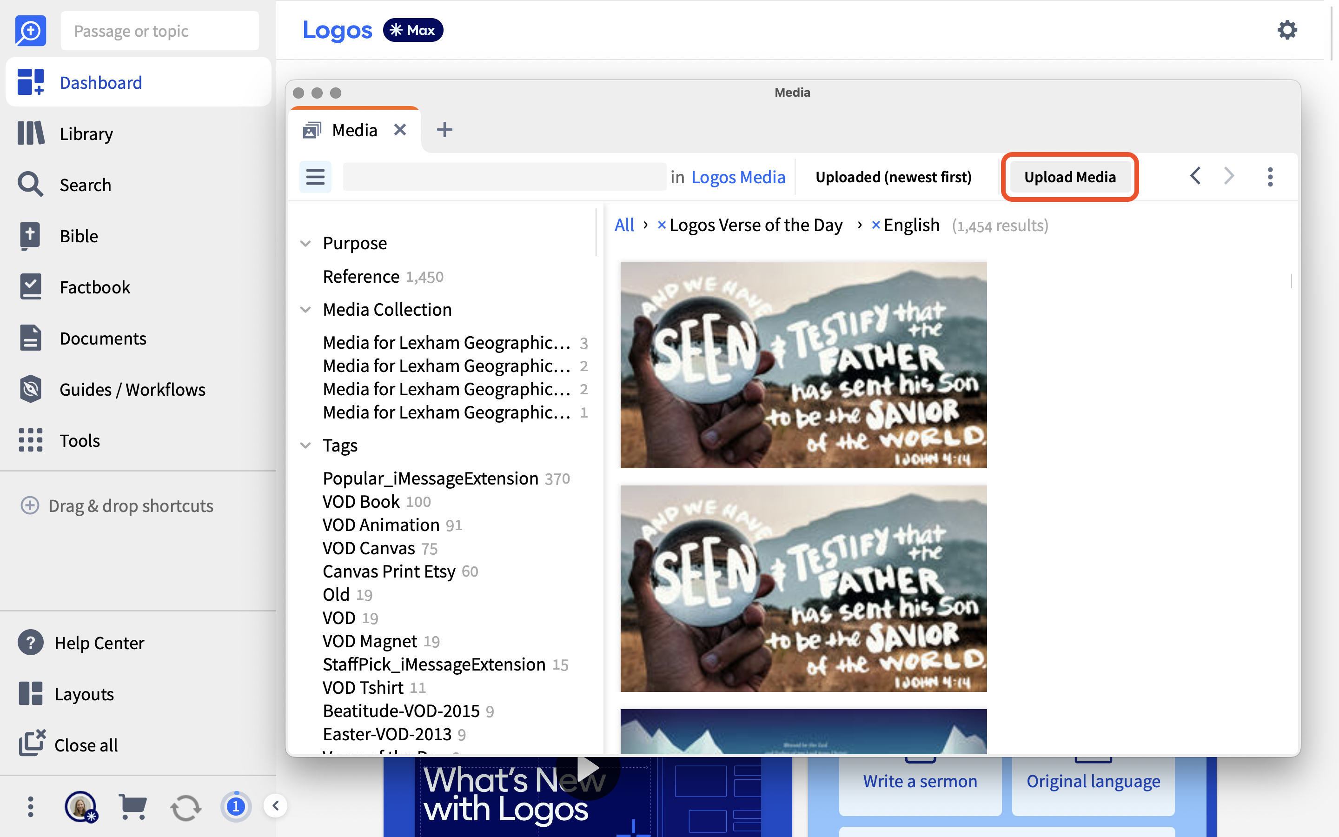Click the sync refresh icon
Screen dimensions: 1339x837
(x=186, y=808)
